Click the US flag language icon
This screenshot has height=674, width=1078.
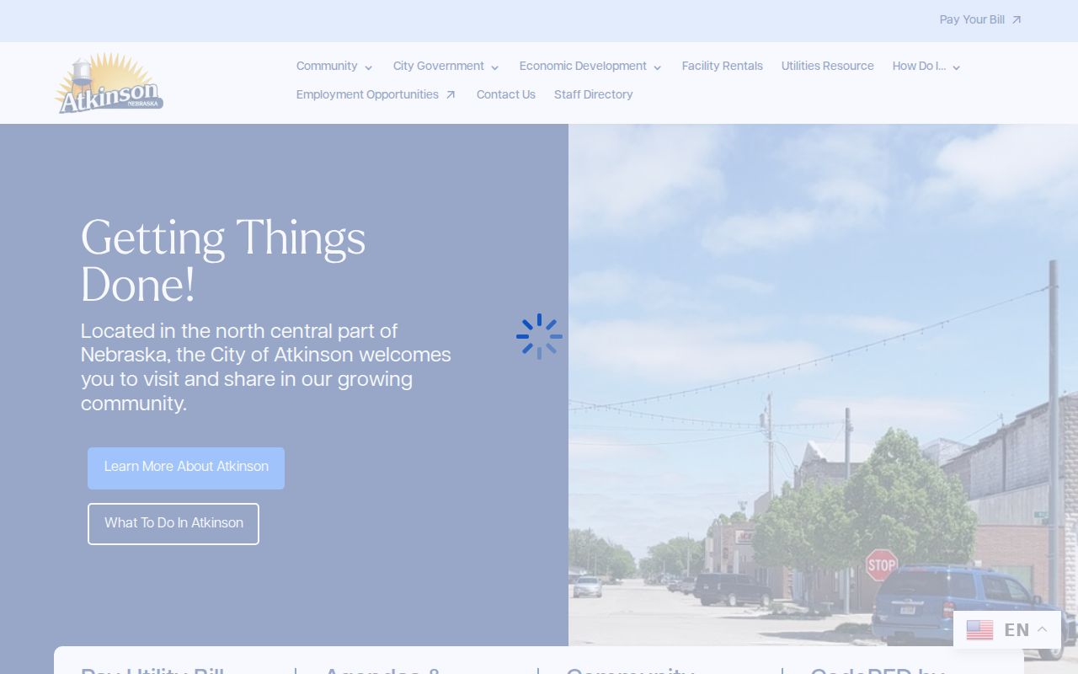click(979, 630)
